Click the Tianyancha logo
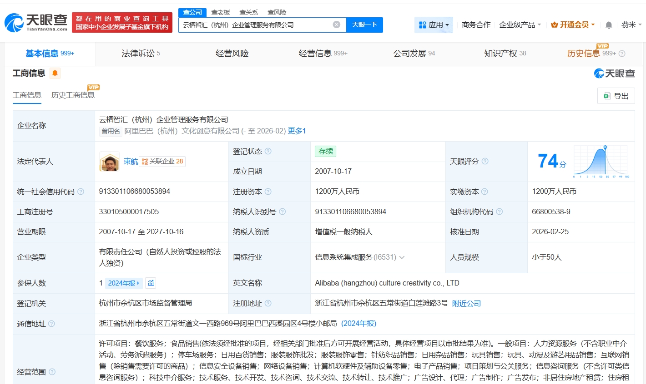 36,22
